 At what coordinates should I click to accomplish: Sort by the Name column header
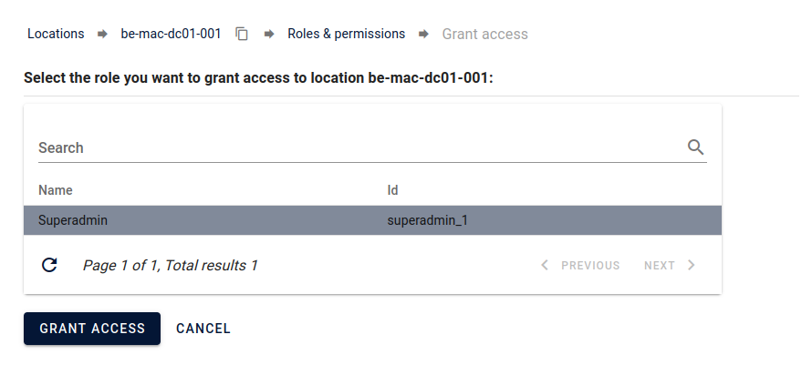[x=56, y=190]
